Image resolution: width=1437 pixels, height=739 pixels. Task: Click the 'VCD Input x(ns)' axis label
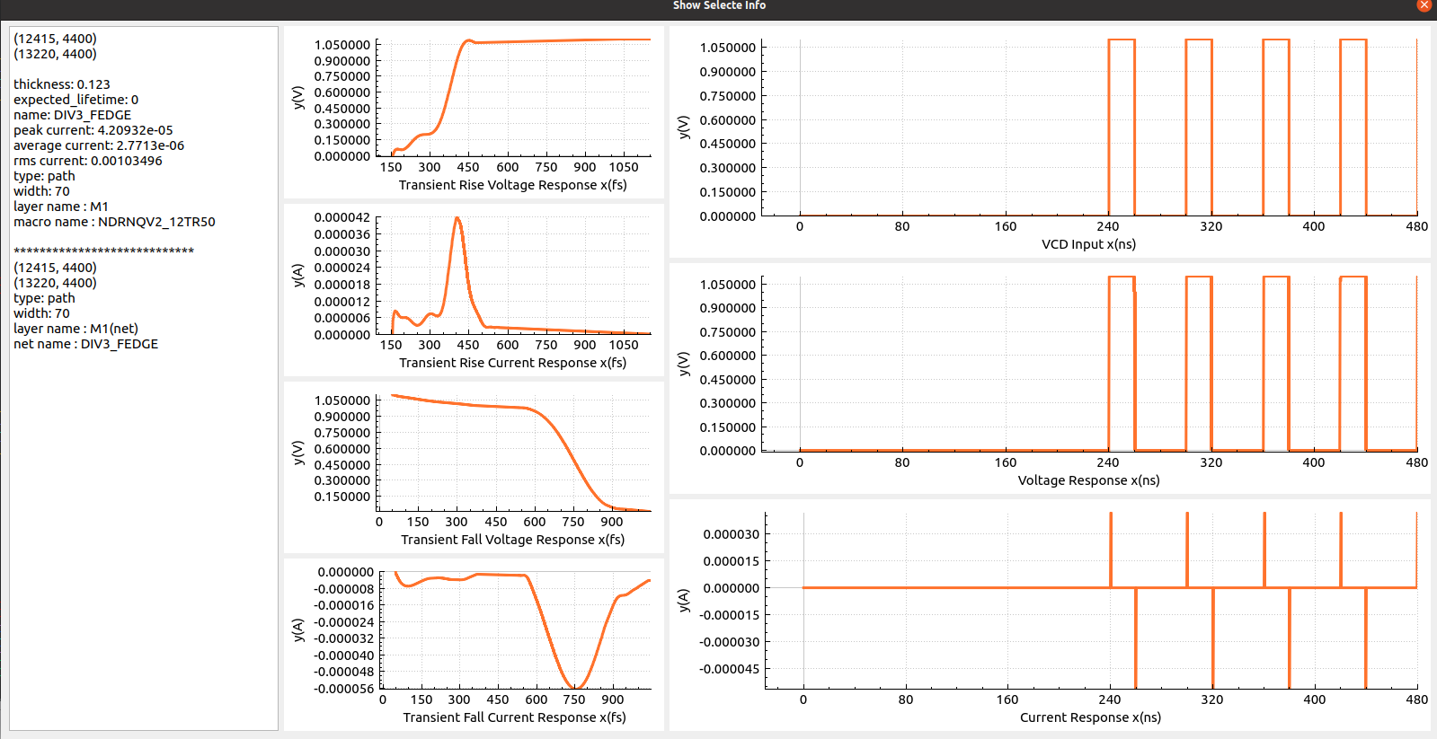[x=1088, y=244]
